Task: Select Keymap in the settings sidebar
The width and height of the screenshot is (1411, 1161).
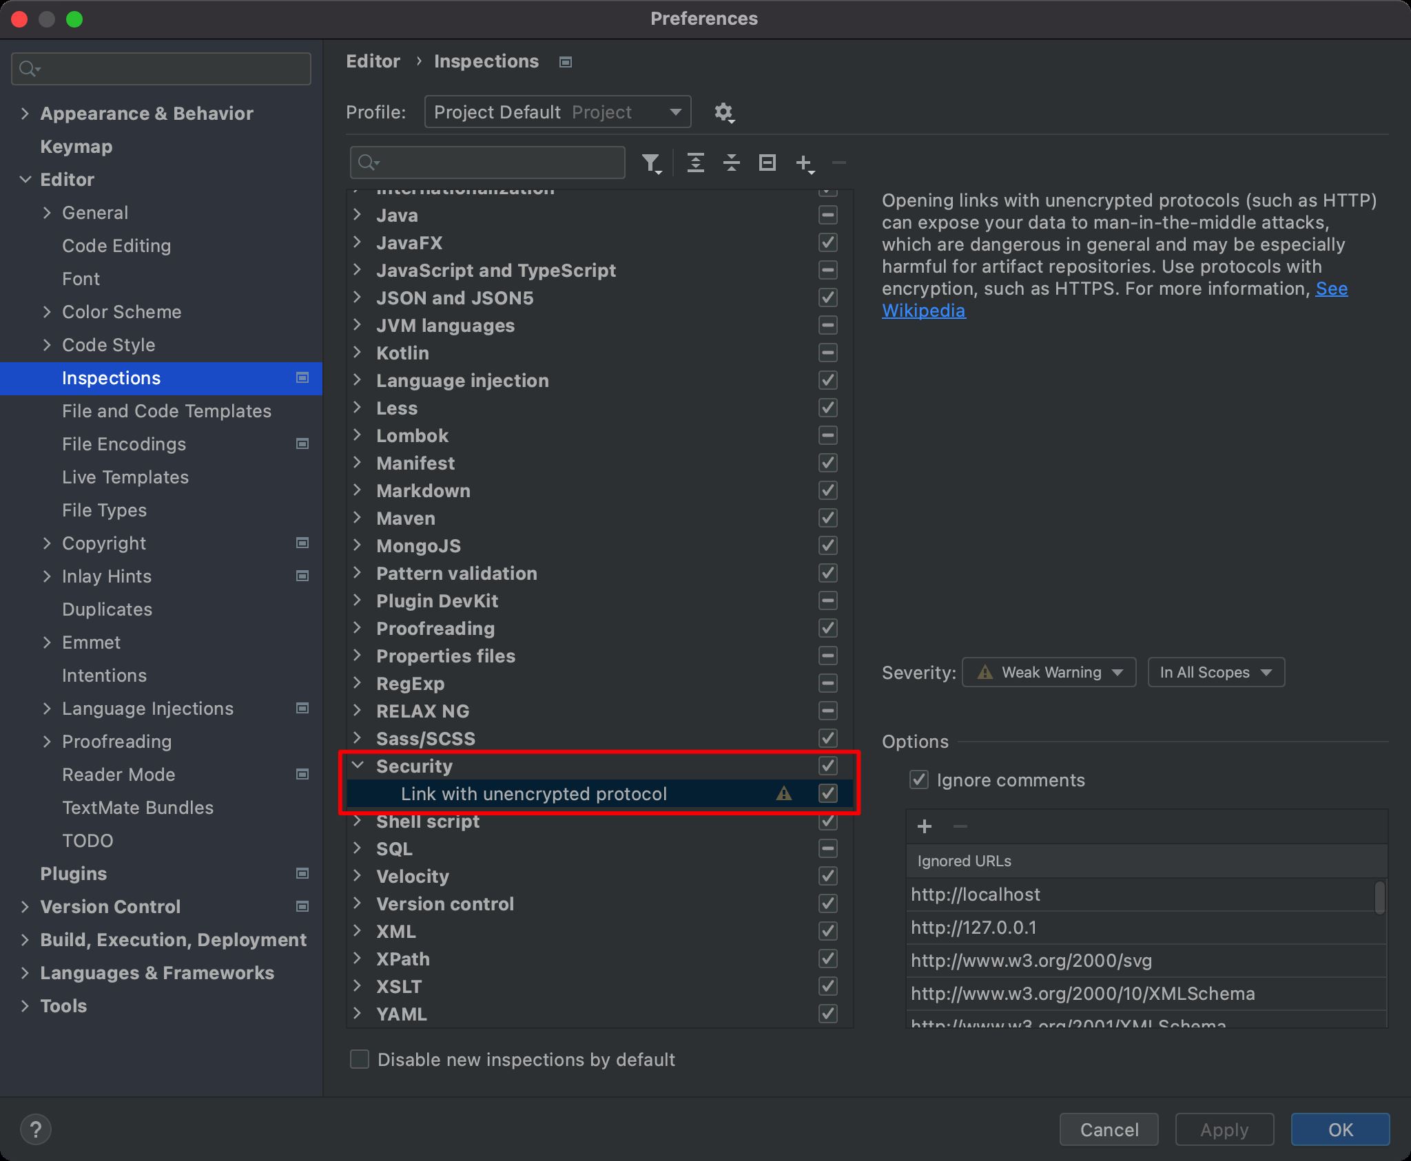Action: (76, 147)
